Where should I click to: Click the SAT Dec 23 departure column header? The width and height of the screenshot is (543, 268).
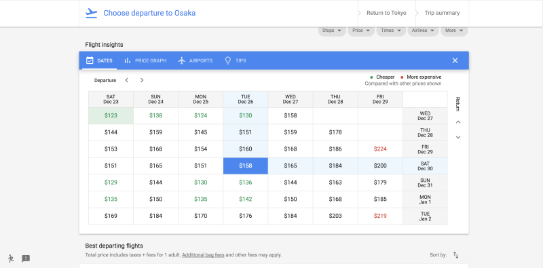click(111, 99)
